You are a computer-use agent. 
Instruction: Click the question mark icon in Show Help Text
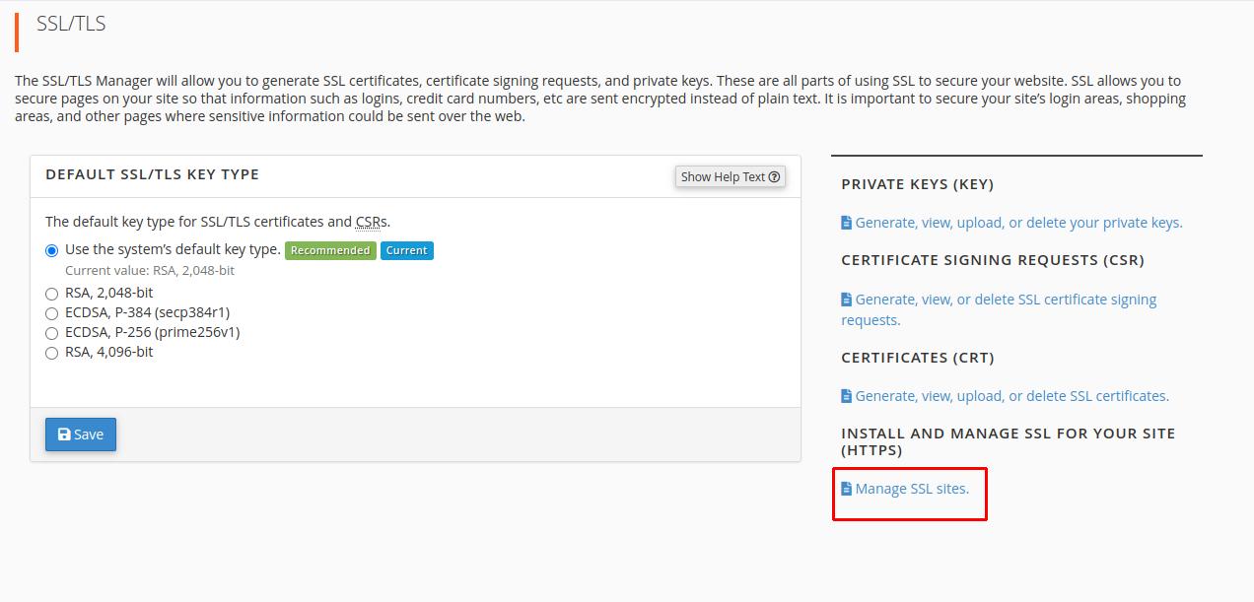pyautogui.click(x=774, y=177)
